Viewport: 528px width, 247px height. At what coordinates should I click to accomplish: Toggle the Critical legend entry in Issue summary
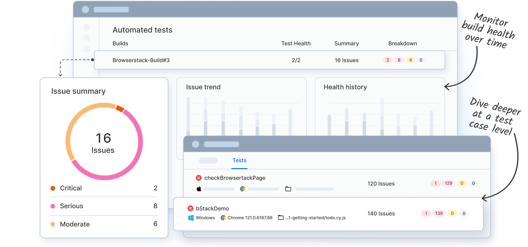[71, 188]
